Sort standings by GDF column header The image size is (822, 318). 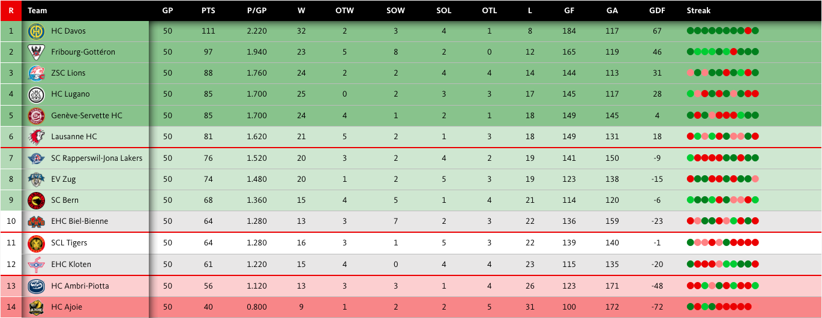657,10
